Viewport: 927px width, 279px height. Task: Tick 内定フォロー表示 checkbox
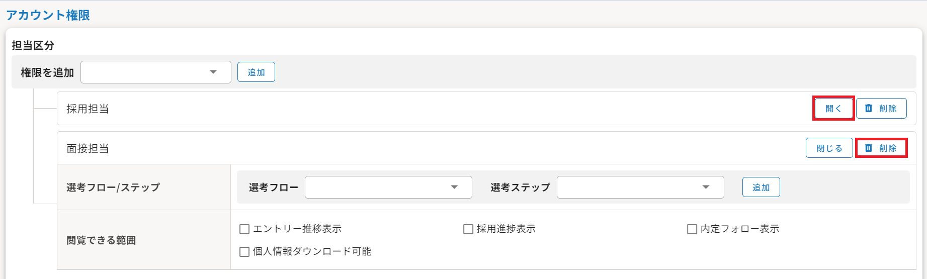pyautogui.click(x=692, y=229)
